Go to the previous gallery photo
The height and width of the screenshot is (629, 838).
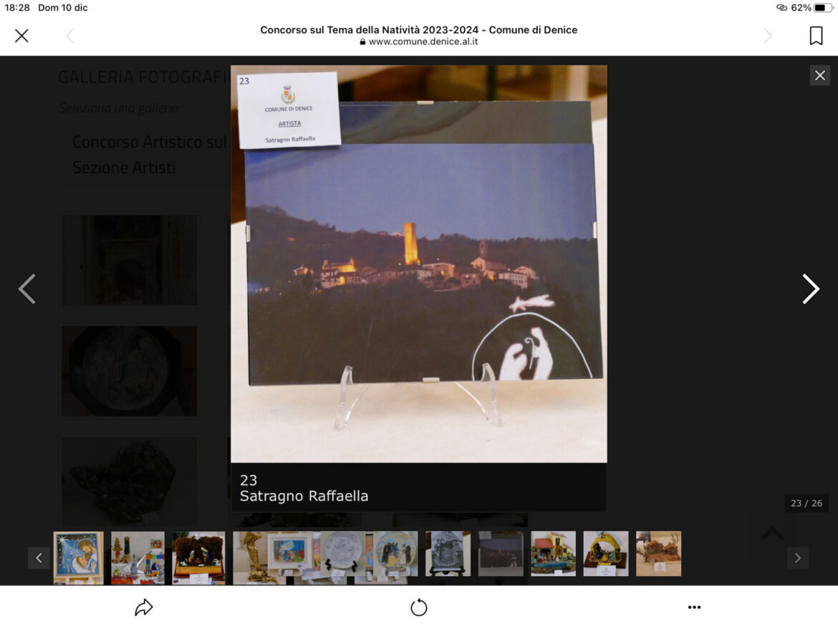[x=27, y=289]
